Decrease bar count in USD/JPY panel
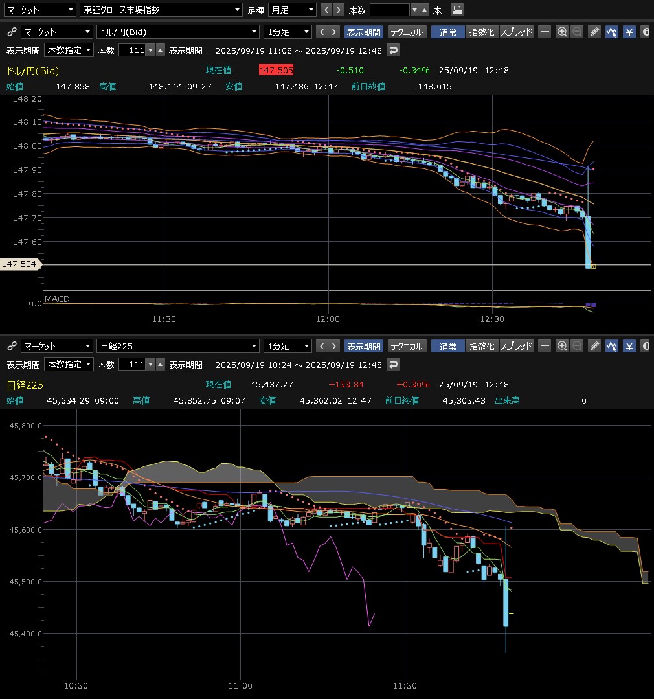Viewport: 654px width, 699px height. coord(151,51)
